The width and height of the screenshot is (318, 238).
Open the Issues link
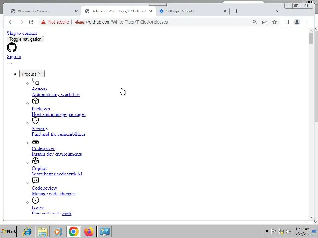[38, 208]
